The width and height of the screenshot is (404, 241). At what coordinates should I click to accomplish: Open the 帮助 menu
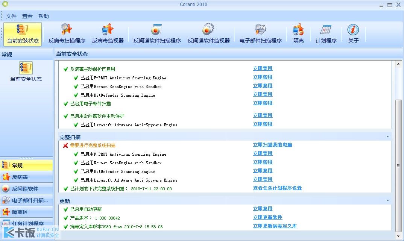[44, 16]
